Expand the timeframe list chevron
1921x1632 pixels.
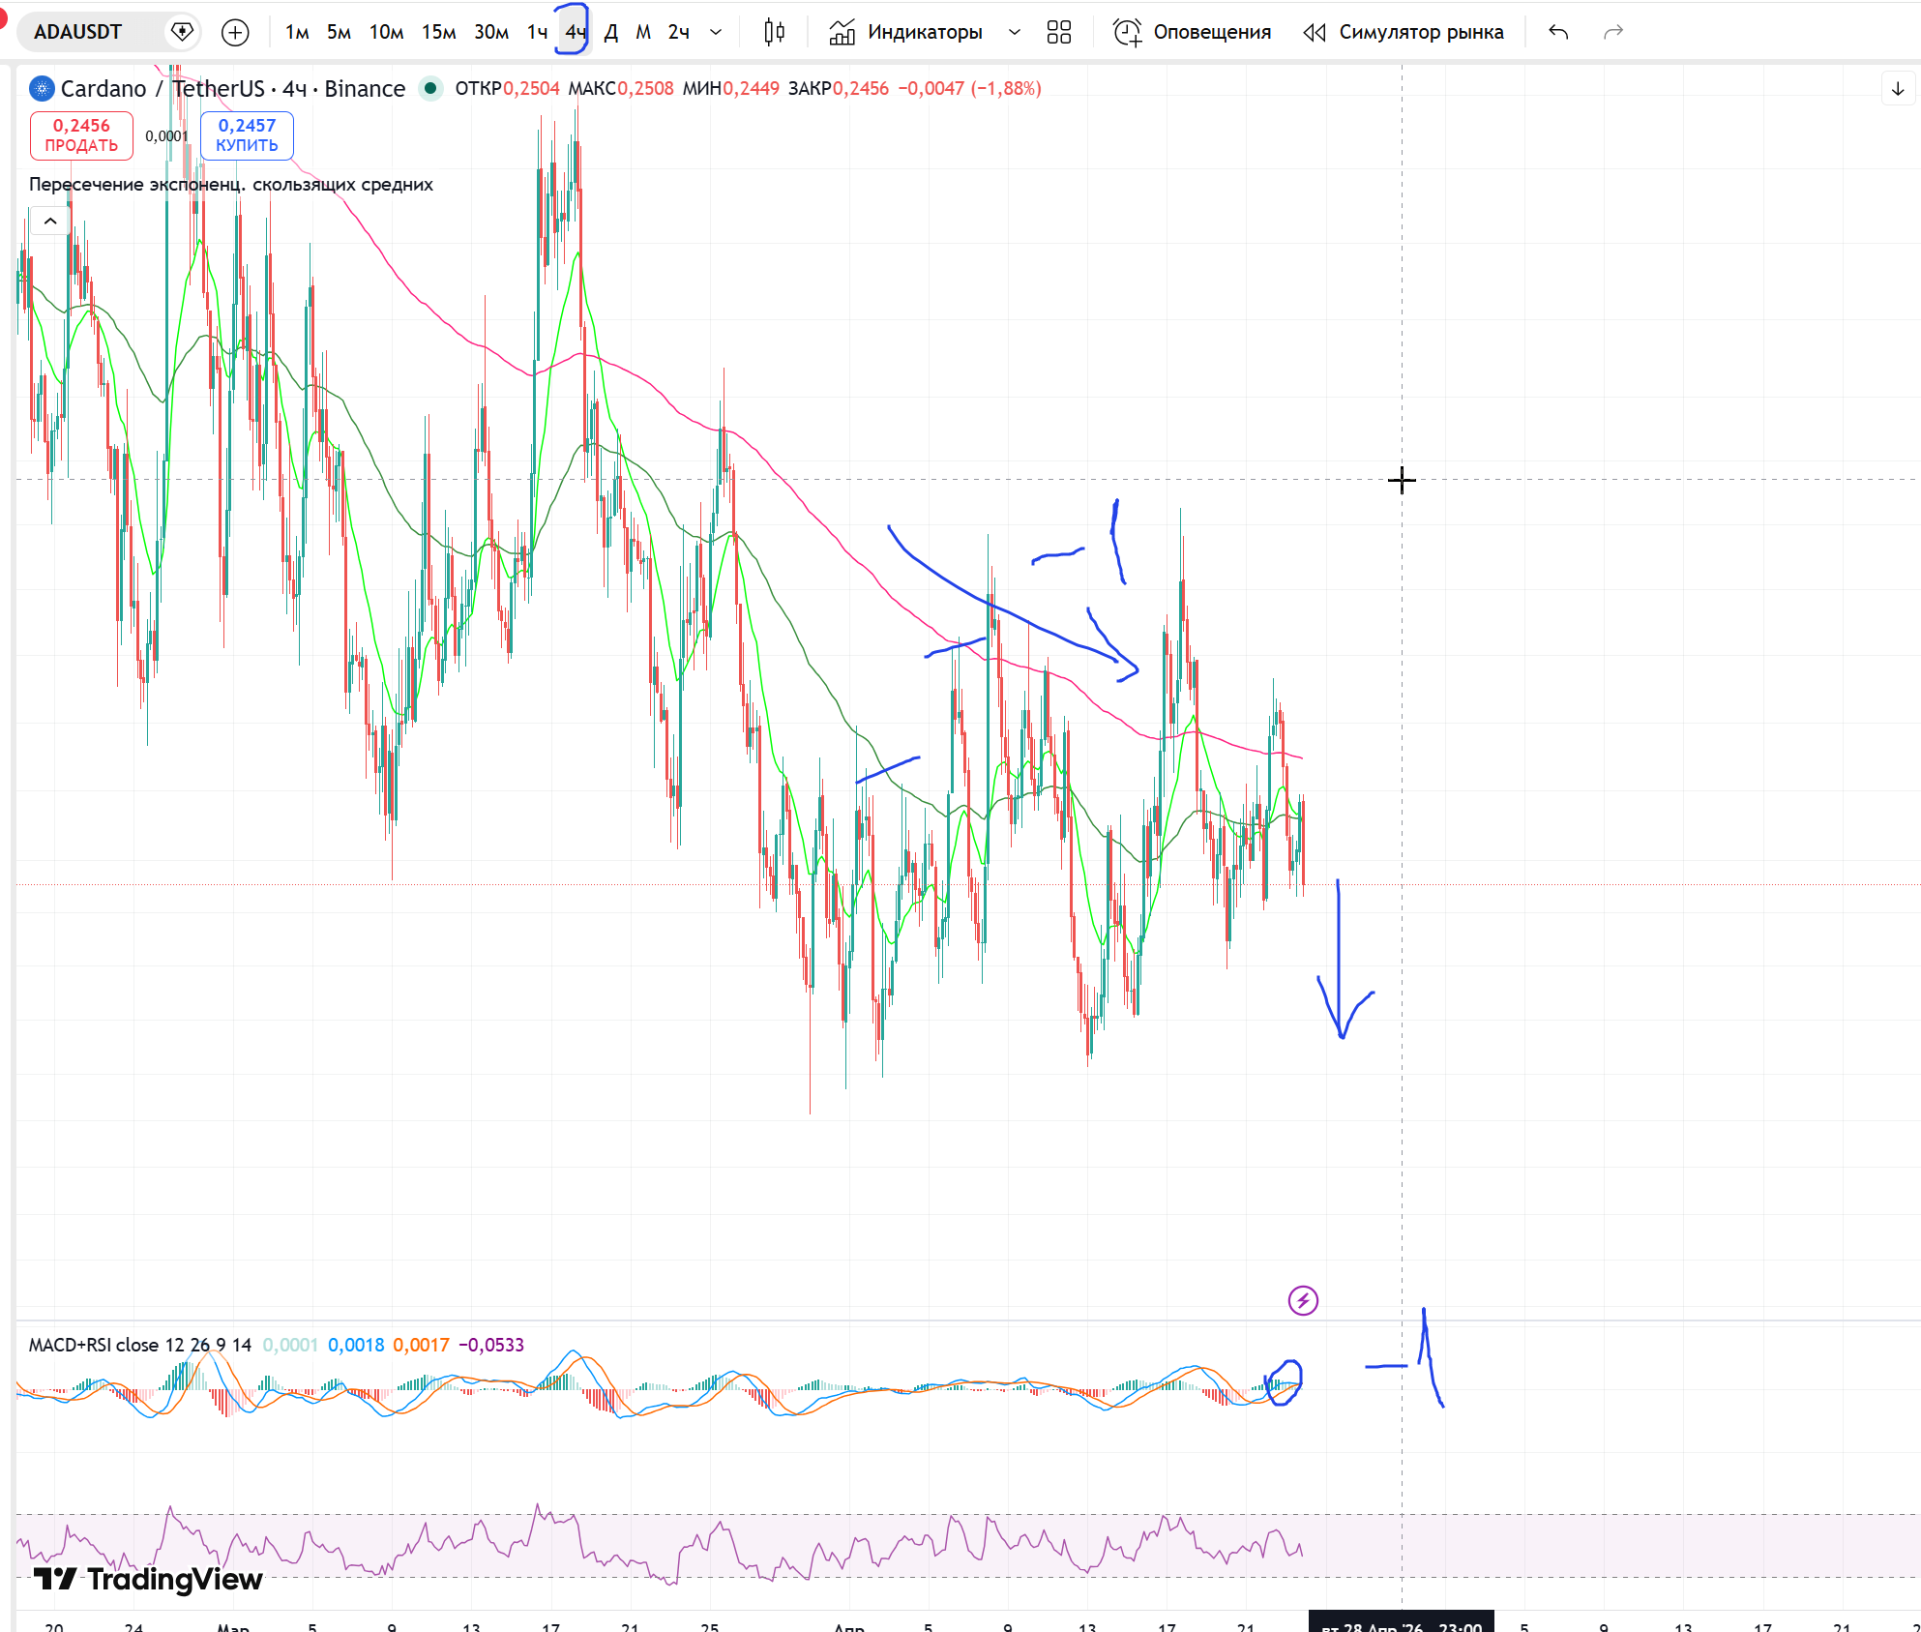(716, 32)
